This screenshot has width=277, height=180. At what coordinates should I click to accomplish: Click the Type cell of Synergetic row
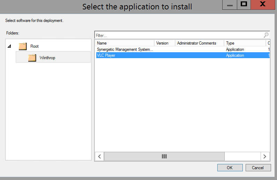(235, 49)
